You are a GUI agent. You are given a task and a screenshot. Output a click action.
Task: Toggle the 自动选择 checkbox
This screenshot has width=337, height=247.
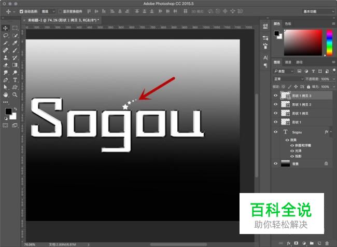click(x=21, y=11)
